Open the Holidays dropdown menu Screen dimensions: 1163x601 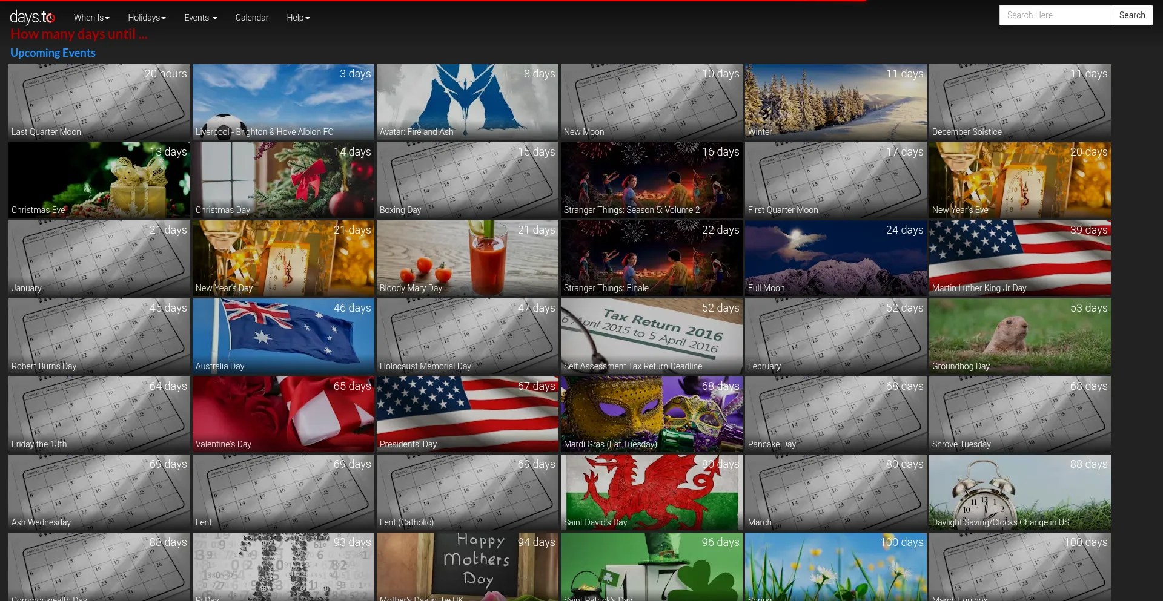(147, 18)
